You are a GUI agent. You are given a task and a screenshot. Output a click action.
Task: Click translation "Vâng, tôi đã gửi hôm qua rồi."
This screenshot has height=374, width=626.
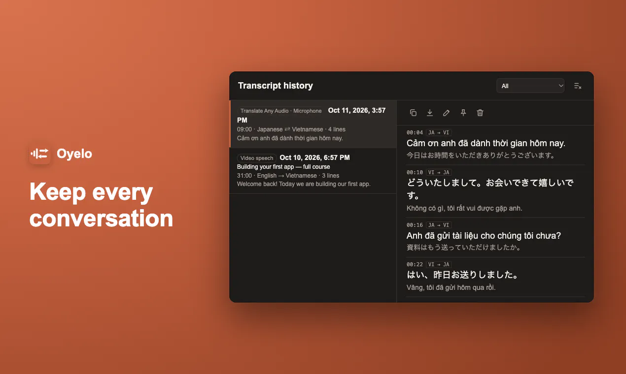point(451,287)
